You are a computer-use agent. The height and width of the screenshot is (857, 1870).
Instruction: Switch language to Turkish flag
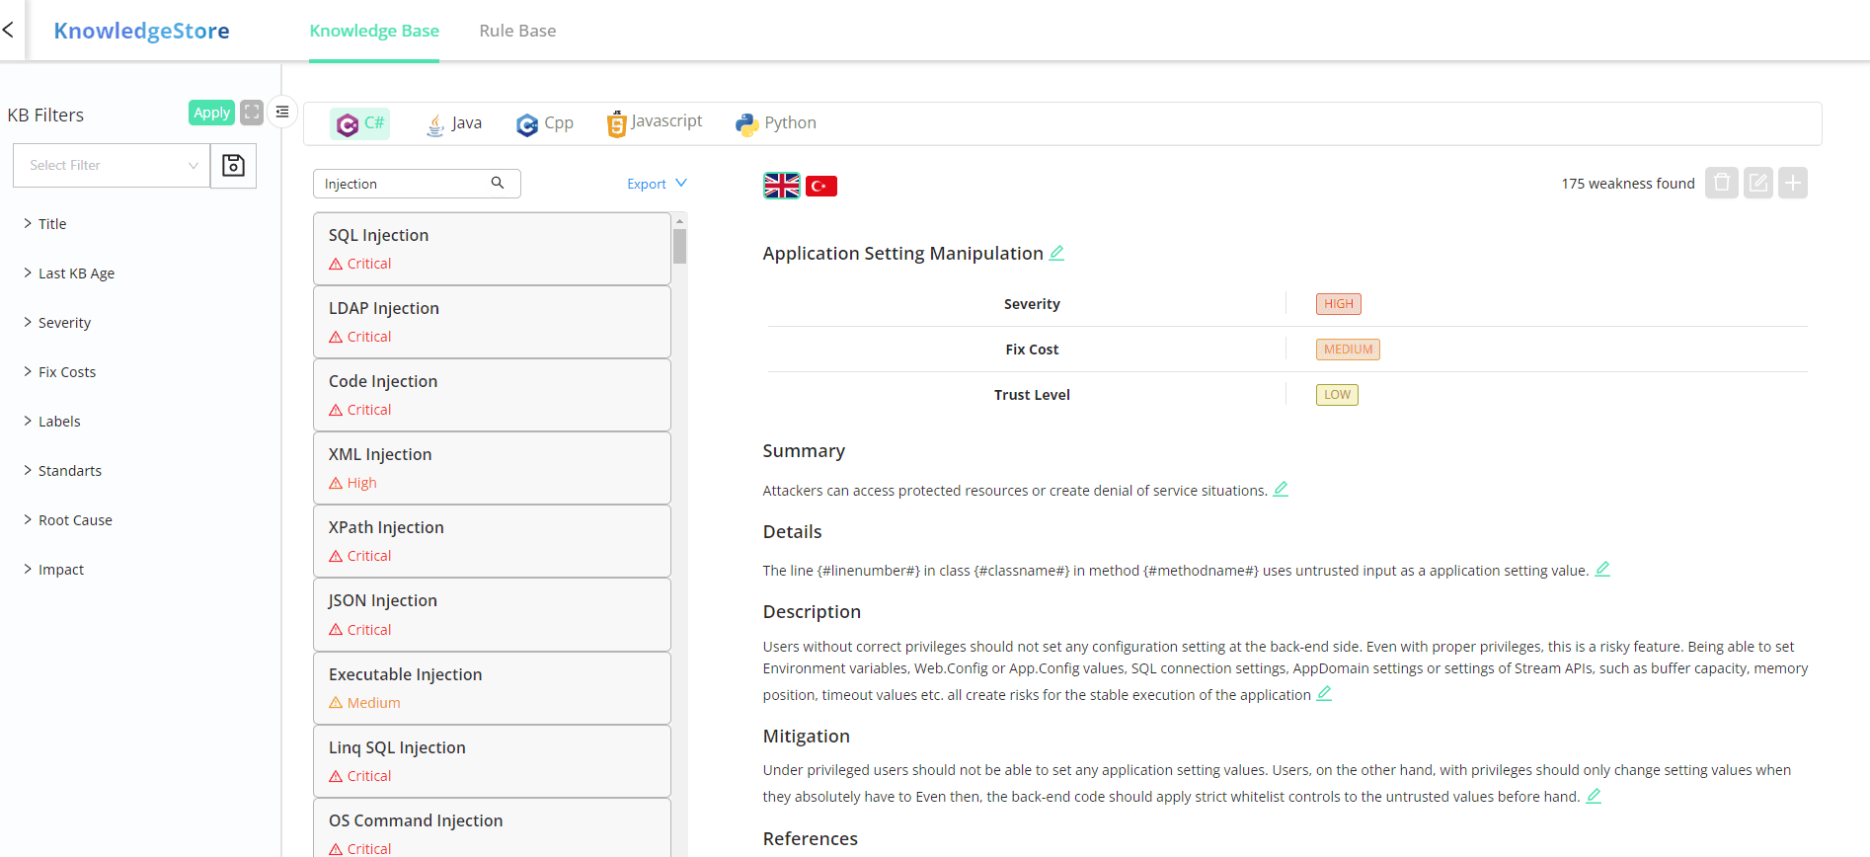[x=820, y=186]
